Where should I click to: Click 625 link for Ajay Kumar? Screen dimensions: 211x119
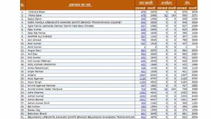pyautogui.click(x=143, y=29)
